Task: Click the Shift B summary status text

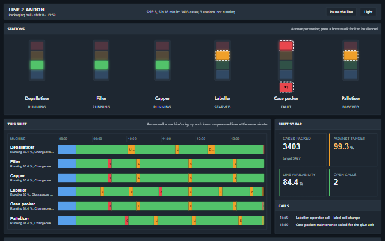Action: click(191, 12)
